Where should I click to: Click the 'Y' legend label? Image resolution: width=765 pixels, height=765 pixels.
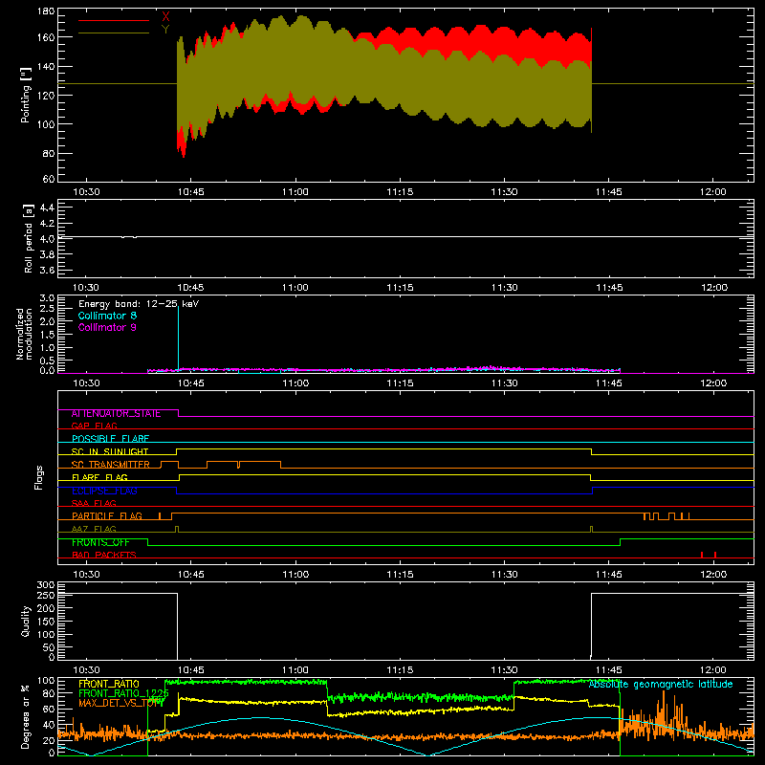165,30
